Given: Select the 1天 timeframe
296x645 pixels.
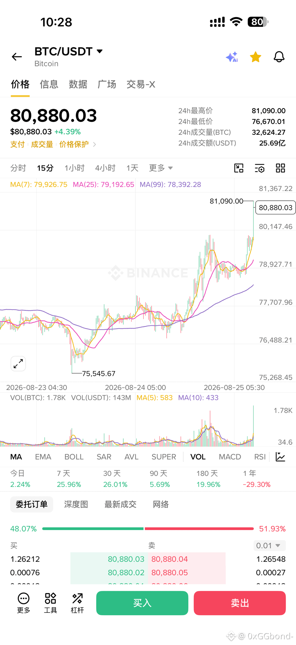Looking at the screenshot, I should point(132,168).
